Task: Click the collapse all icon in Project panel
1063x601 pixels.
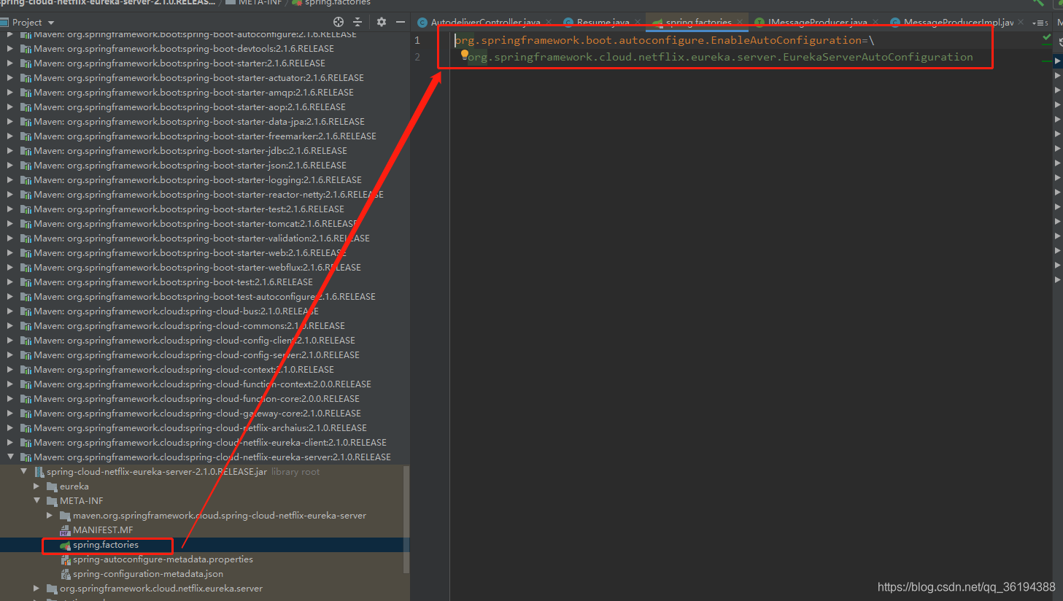Action: pyautogui.click(x=357, y=22)
